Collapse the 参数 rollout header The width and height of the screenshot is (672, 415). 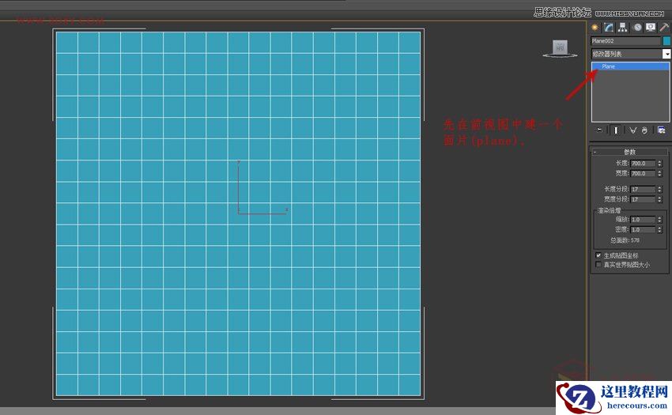(629, 152)
